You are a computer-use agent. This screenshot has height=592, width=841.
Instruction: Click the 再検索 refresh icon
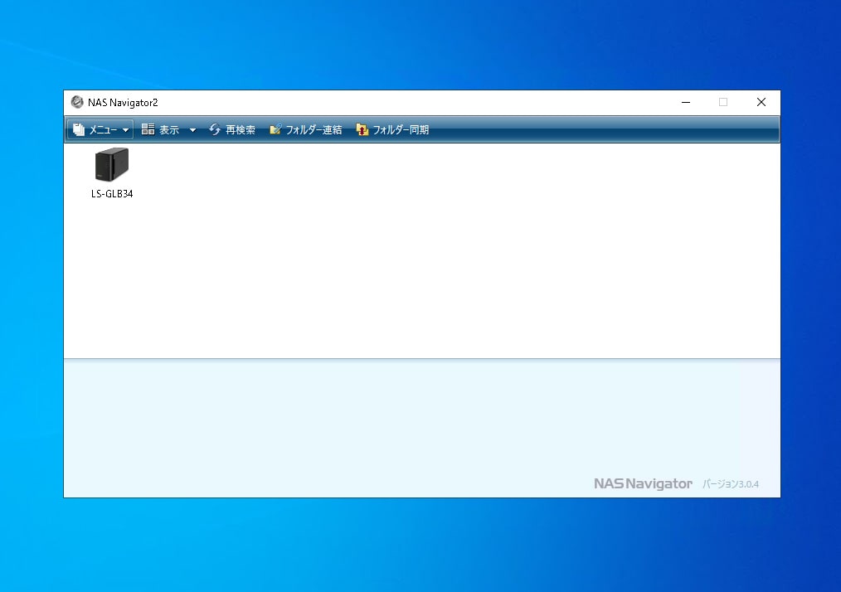coord(215,129)
